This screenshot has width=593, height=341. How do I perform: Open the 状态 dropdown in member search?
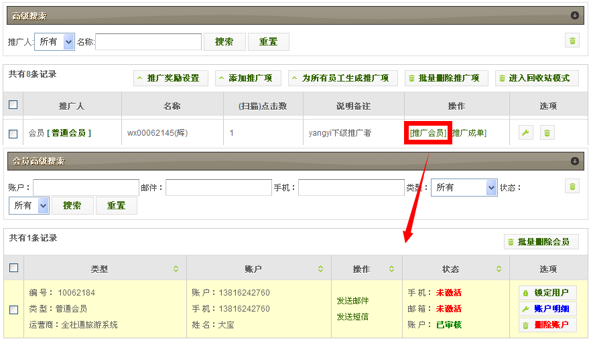coord(29,205)
